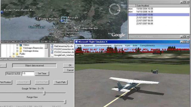Click the Vidéos tree label

point(26,45)
